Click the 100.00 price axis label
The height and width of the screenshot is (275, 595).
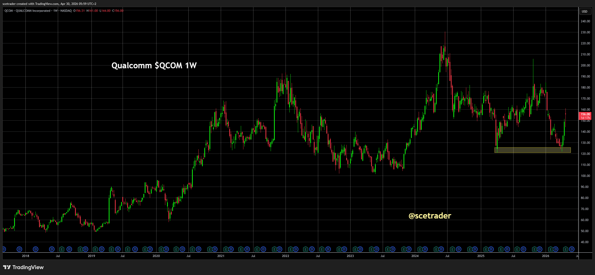click(585, 176)
